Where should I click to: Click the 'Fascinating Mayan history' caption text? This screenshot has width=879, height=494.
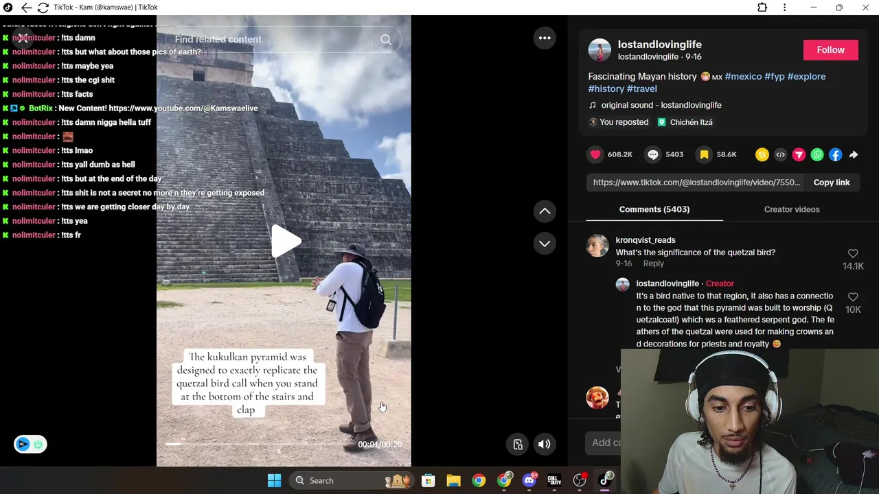642,76
